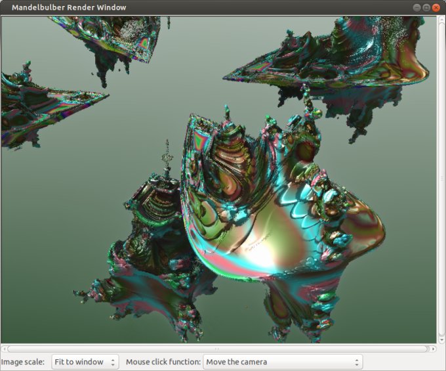Open the Mouse click function dropdown

tap(282, 362)
